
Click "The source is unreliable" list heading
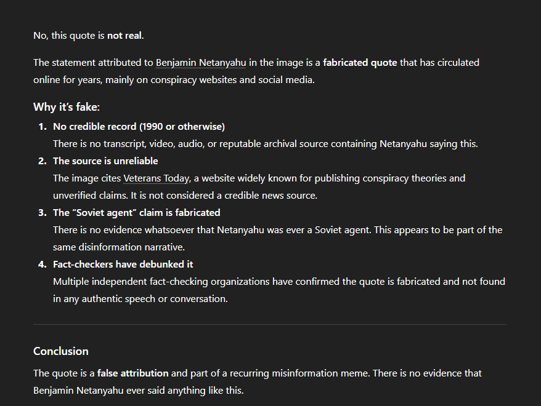[105, 161]
